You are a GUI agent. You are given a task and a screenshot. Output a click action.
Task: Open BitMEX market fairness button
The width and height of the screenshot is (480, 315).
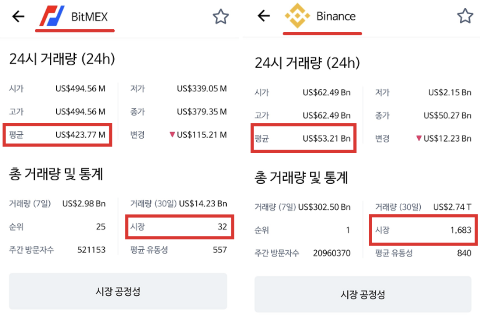click(118, 292)
